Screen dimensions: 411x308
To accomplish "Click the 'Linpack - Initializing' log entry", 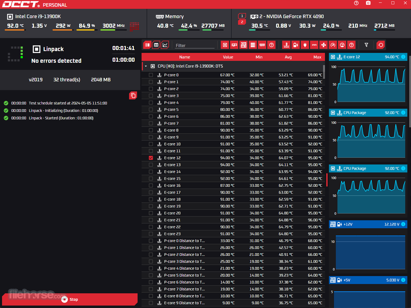I will pos(63,111).
